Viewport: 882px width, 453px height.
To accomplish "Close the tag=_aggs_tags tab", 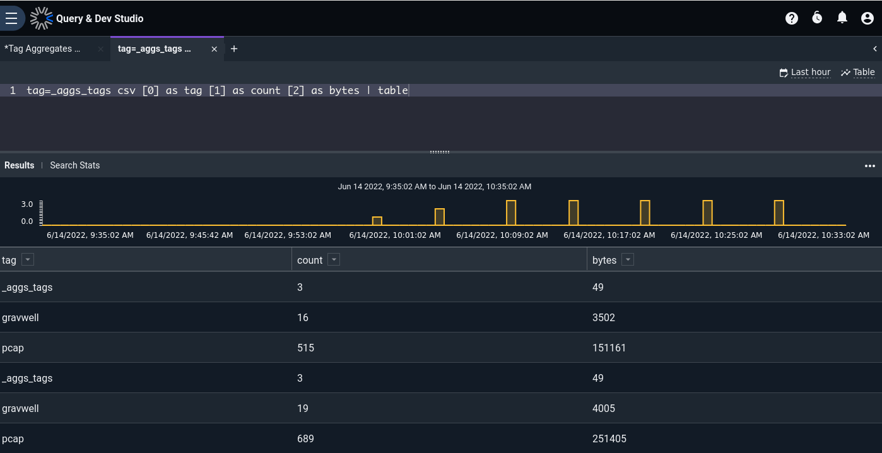I will 215,49.
